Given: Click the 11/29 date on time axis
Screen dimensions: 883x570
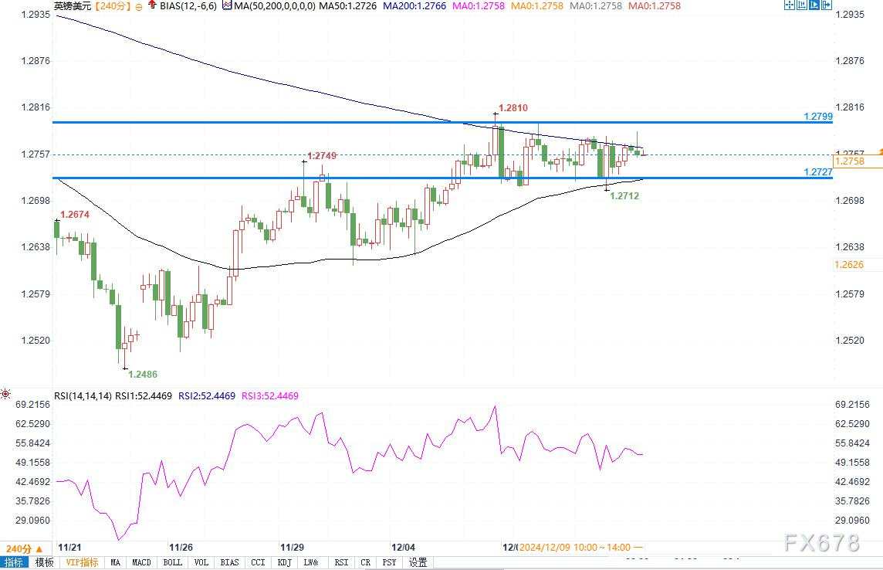Looking at the screenshot, I should (293, 548).
